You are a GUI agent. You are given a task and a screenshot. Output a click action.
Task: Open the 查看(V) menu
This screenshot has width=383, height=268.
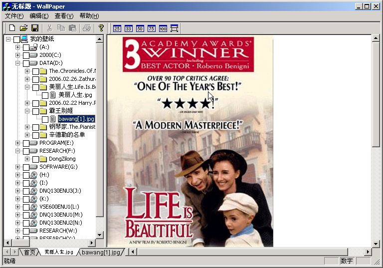[x=64, y=16]
